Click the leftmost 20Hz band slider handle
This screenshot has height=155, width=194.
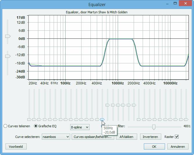pyautogui.click(x=29, y=119)
